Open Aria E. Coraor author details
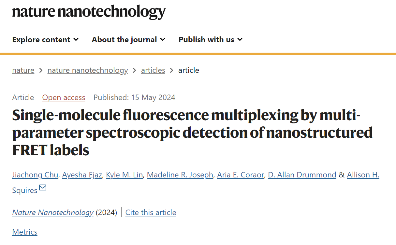The image size is (396, 245). (241, 175)
